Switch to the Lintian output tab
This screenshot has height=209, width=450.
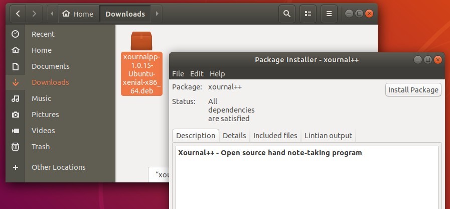coord(328,136)
